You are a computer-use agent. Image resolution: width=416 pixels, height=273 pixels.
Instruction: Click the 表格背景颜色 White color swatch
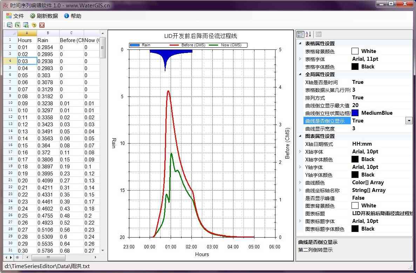[x=355, y=51]
